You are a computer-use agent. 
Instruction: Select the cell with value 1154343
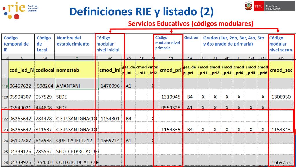281,128
